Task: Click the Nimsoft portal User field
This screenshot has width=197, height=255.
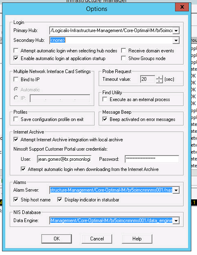Action: pos(64,159)
